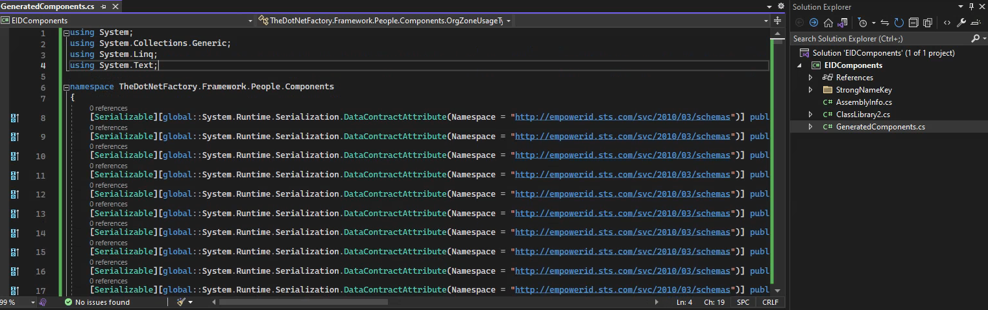Viewport: 988px width, 310px height.
Task: Pin the GeneratedComponents.cs tab
Action: point(104,6)
